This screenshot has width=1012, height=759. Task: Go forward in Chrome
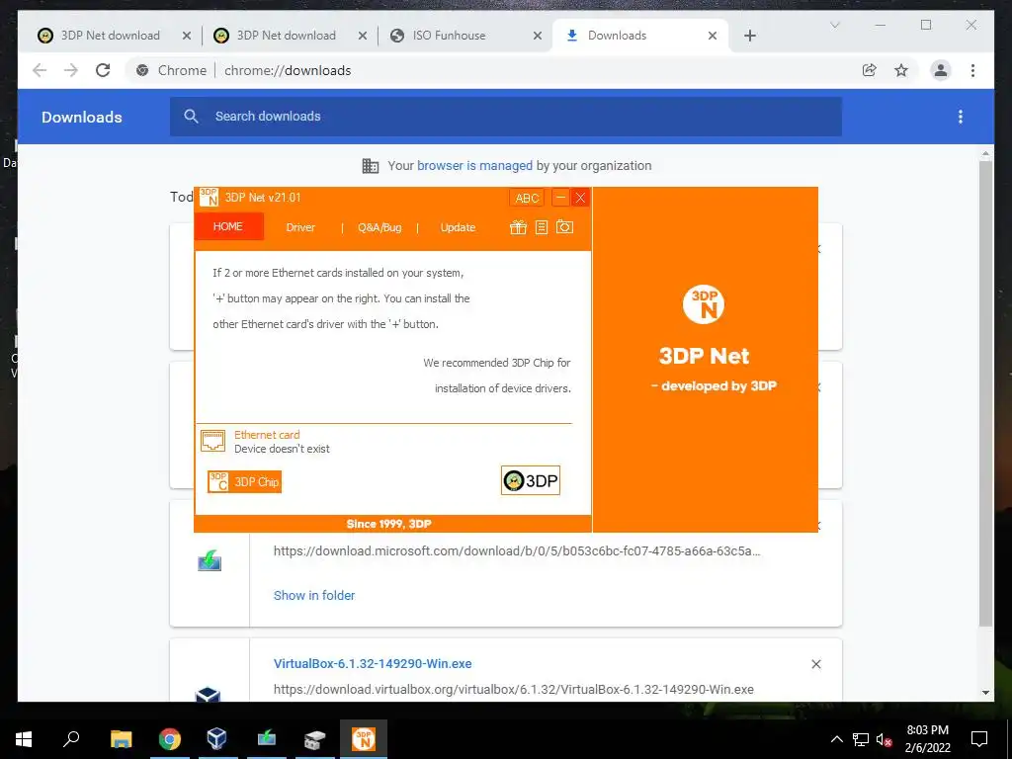coord(71,70)
